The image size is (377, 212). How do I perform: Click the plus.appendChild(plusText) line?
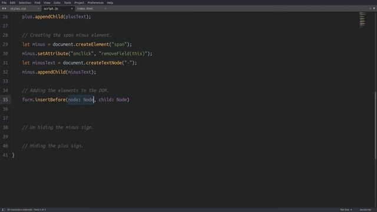(x=57, y=17)
